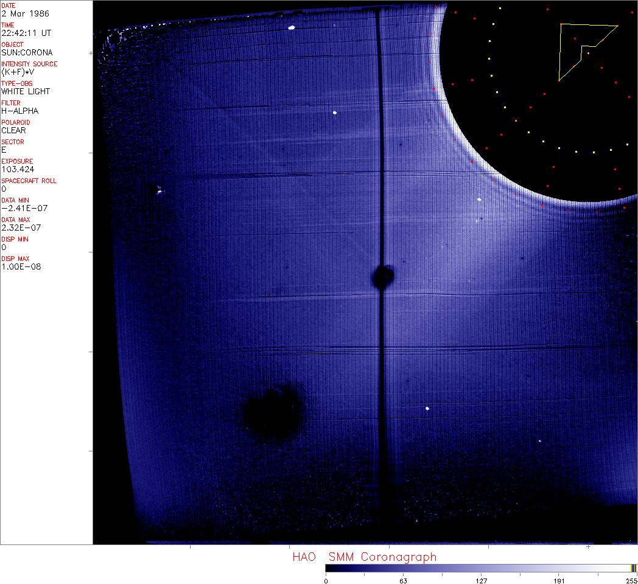Select the orange X marker inside the occulting disk
Viewport: 638px width, 584px height.
516,121
